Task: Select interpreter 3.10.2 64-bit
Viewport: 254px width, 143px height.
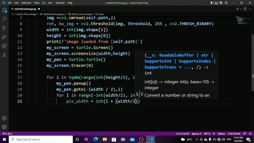Action: click(x=234, y=134)
